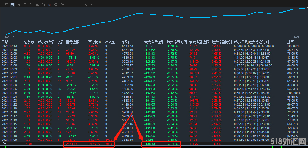
Task: Open the 备 notes tab
Action: point(55,5)
